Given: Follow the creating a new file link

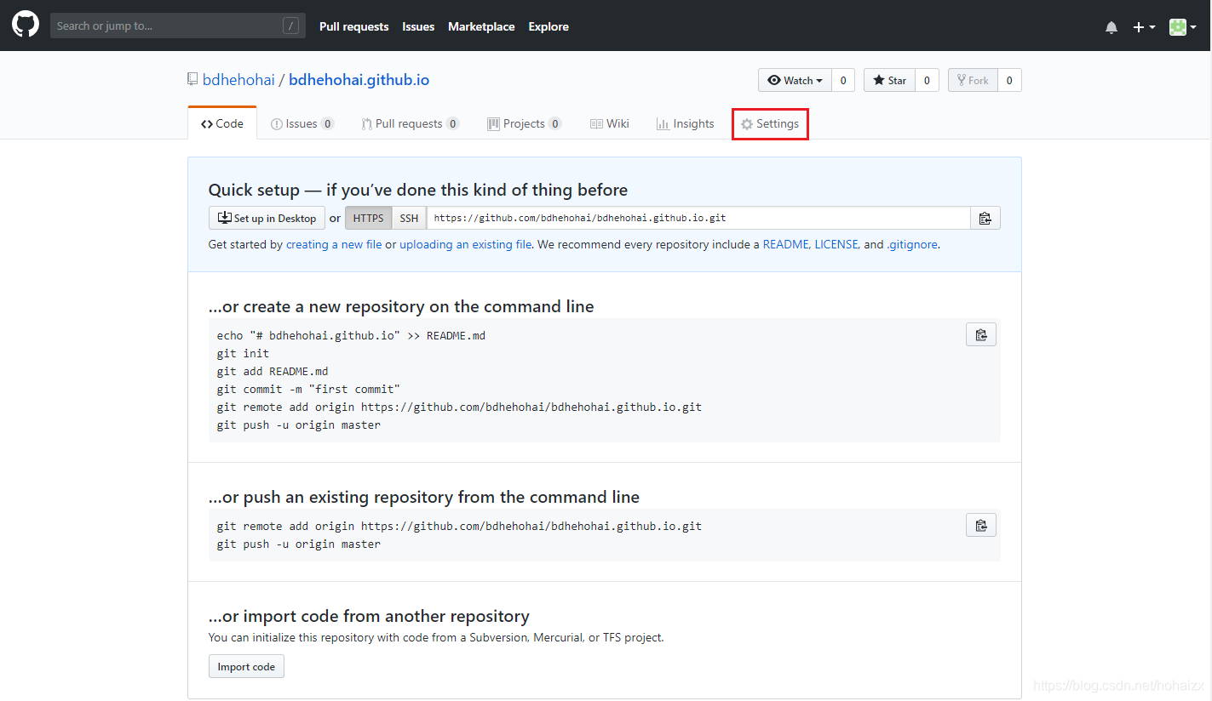Looking at the screenshot, I should pyautogui.click(x=334, y=244).
